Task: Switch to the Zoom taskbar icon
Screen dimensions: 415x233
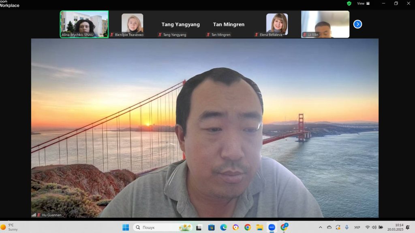Action: pyautogui.click(x=272, y=227)
